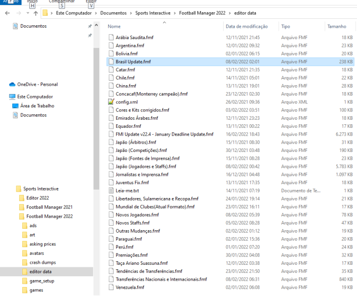Expand chevron after Football Manager 2022 breadcrumb
This screenshot has width=357, height=297.
coord(230,13)
